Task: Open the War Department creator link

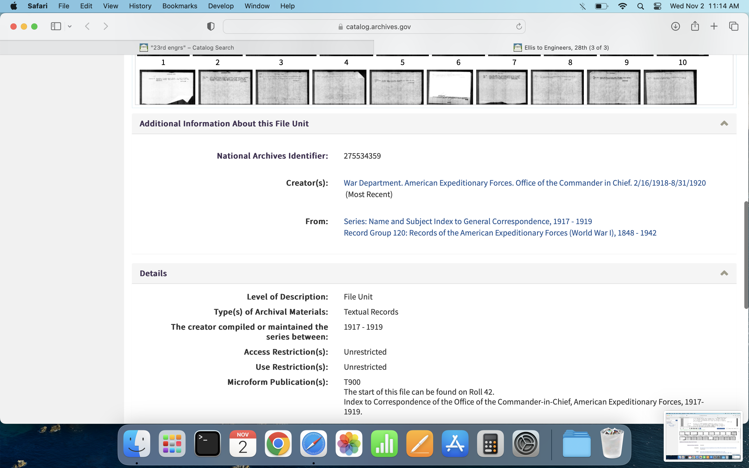Action: click(525, 183)
